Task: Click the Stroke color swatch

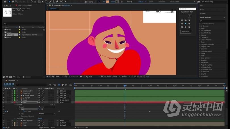Action: [117, 2]
